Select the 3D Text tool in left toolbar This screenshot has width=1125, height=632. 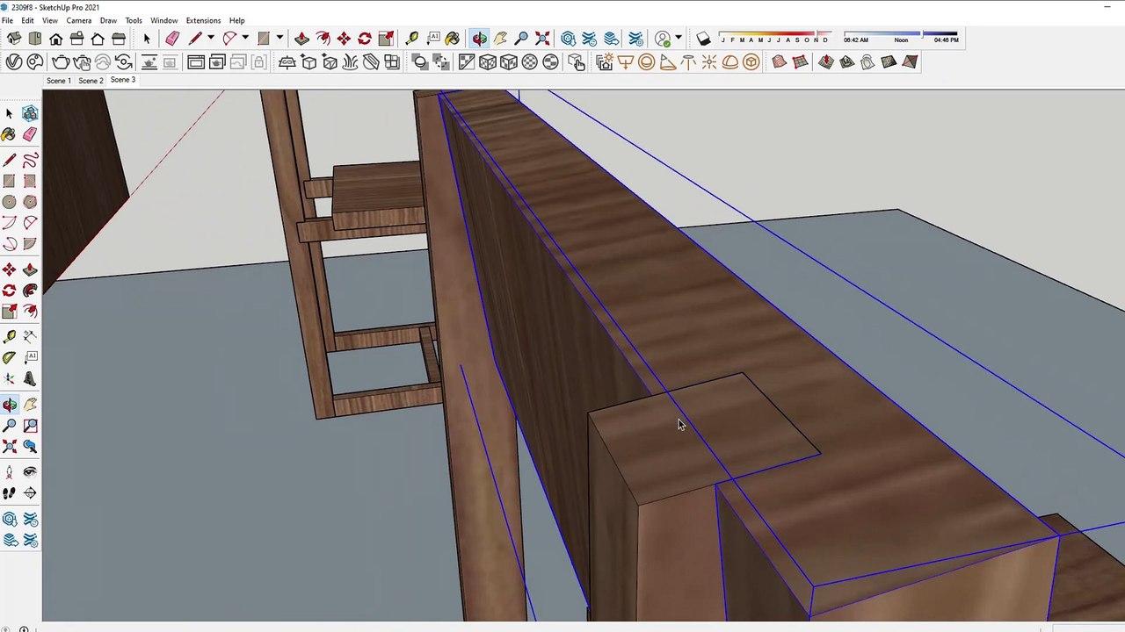30,378
